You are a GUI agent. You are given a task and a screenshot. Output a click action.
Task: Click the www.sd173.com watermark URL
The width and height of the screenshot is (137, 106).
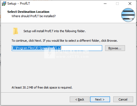[x=72, y=57]
